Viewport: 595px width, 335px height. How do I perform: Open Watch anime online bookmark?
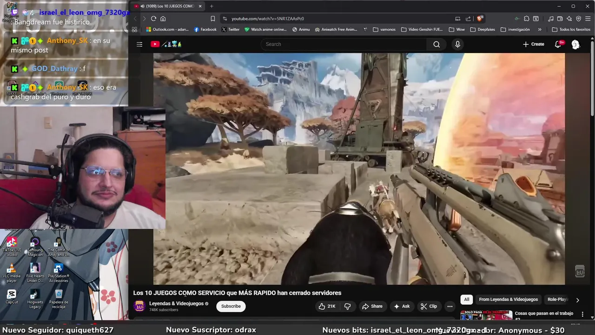(x=265, y=29)
